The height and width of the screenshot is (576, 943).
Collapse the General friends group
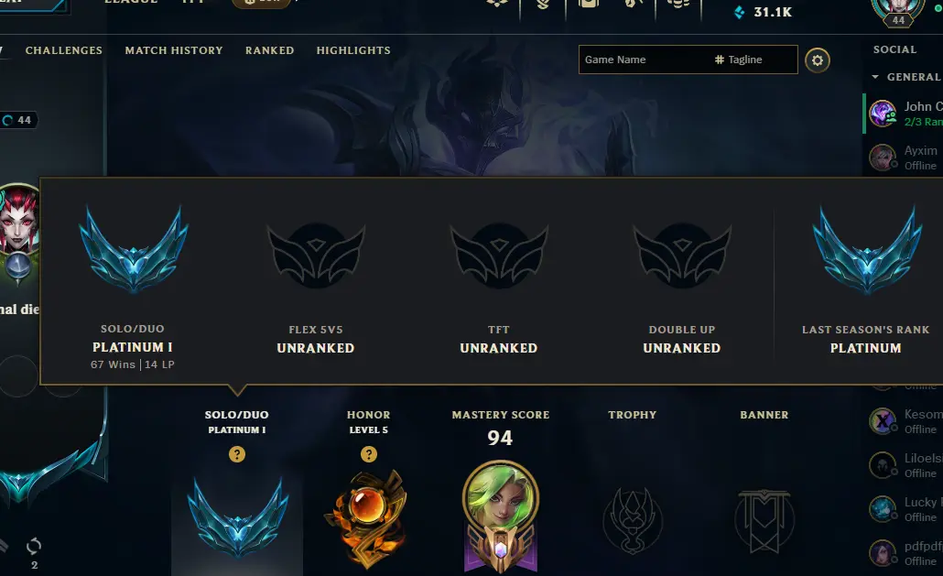[875, 77]
